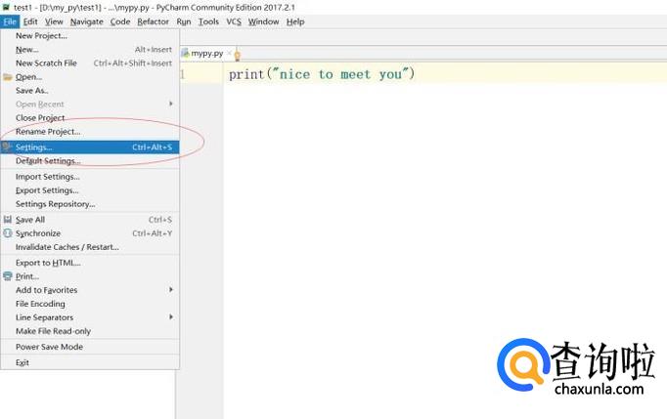Expand Add to Favorites submenu arrow
The image size is (667, 419).
pyautogui.click(x=171, y=289)
